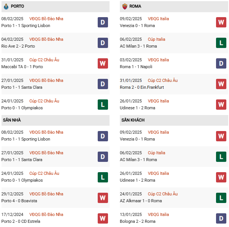Click the Porto club crest icon
Viewport: 229px width, 227px height.
coord(6,6)
